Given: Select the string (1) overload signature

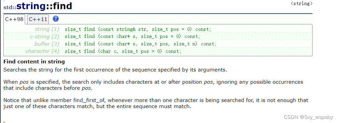Looking at the screenshot, I should coord(138,29).
